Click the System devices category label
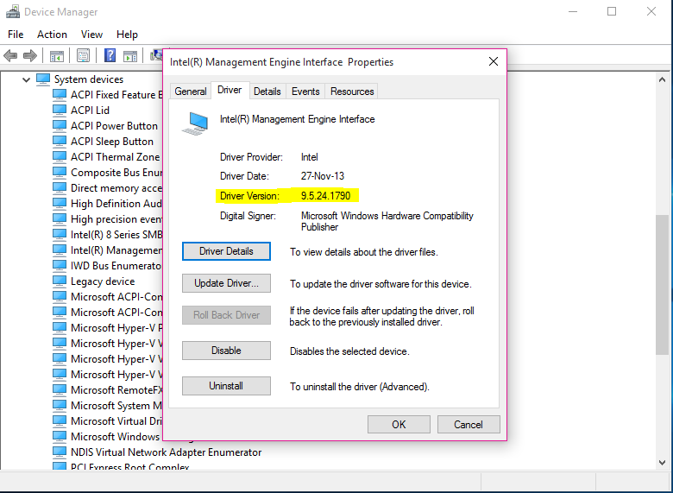Screen dimensions: 673x493 tap(89, 79)
